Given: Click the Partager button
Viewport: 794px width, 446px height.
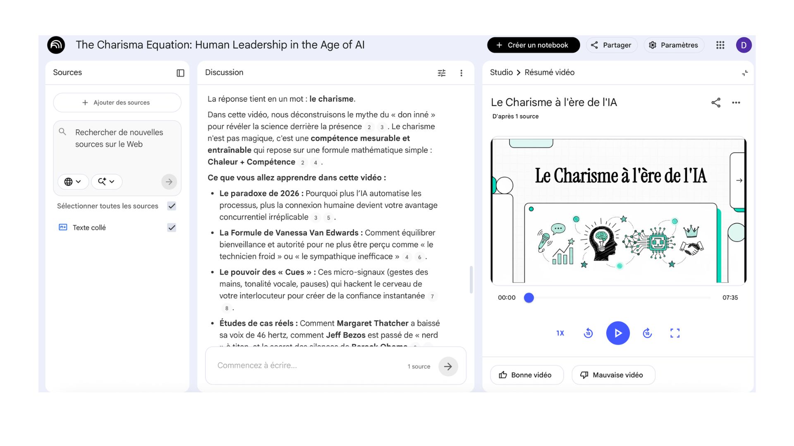Looking at the screenshot, I should coord(612,45).
